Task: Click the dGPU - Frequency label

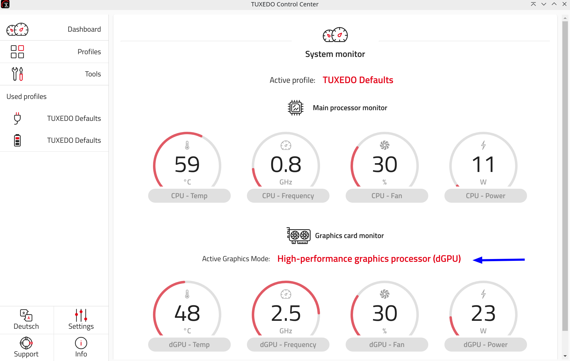Action: tap(288, 345)
